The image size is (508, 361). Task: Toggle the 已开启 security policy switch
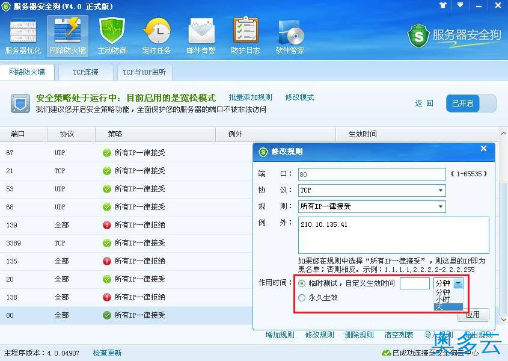click(x=471, y=103)
